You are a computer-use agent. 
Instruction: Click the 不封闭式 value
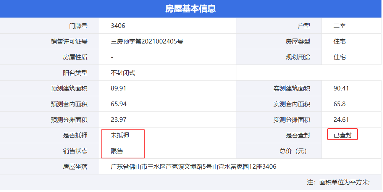coord(123,73)
